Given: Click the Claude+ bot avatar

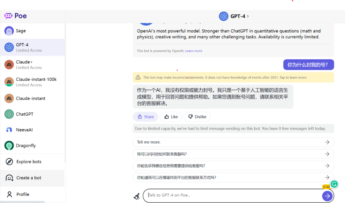Looking at the screenshot, I should pyautogui.click(x=9, y=65).
